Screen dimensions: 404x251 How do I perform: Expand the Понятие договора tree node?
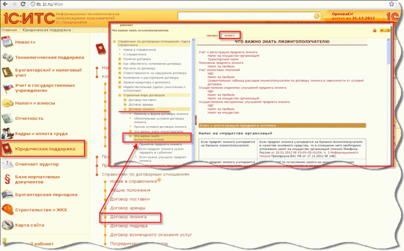pyautogui.click(x=120, y=59)
